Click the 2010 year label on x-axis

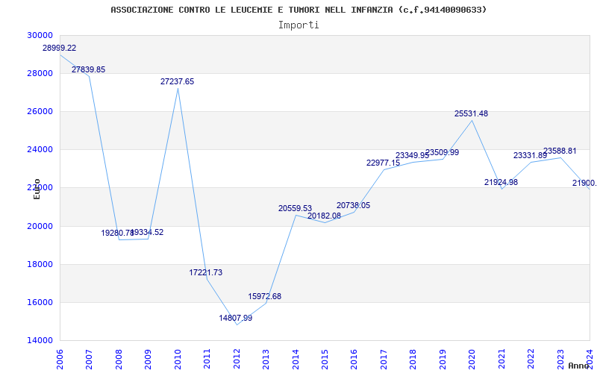[178, 360]
